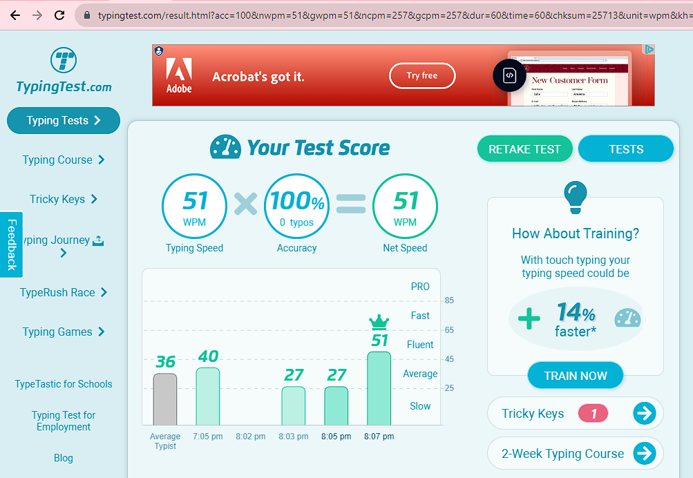
Task: Click the multiplication X symbol
Action: [x=245, y=204]
